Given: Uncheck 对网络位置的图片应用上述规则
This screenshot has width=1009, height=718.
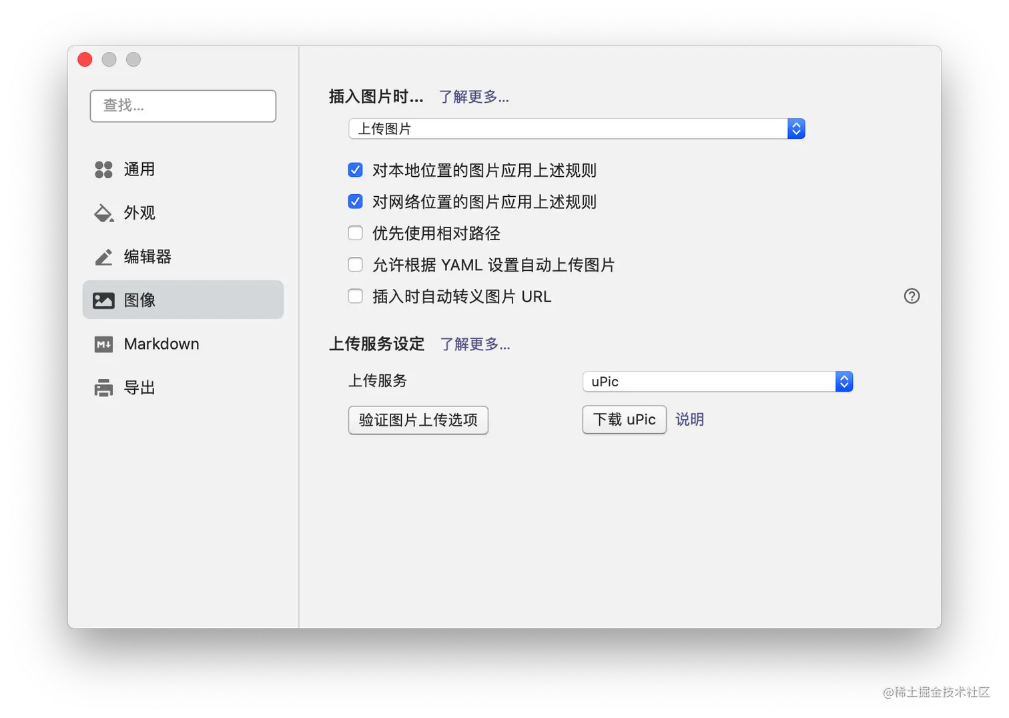Looking at the screenshot, I should [x=356, y=202].
